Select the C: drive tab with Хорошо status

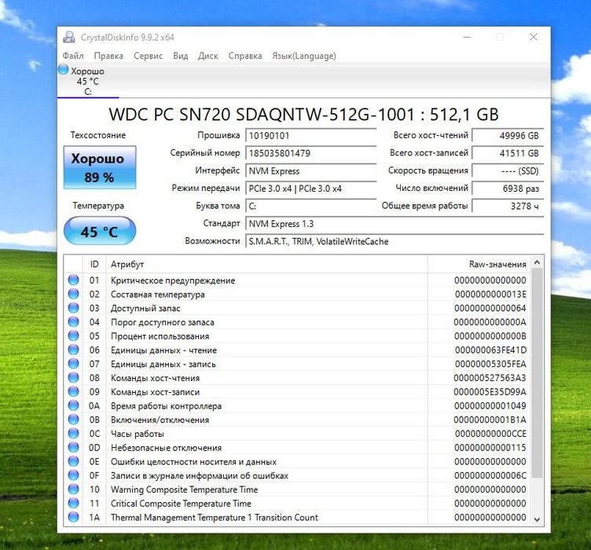88,81
